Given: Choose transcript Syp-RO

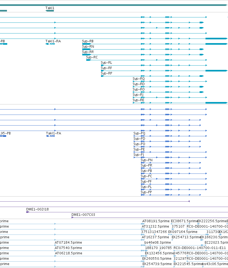Looking at the screenshot, I should coord(139,89).
